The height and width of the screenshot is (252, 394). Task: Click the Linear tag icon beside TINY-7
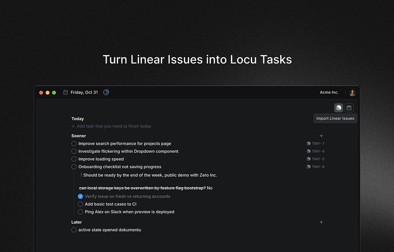click(x=309, y=143)
